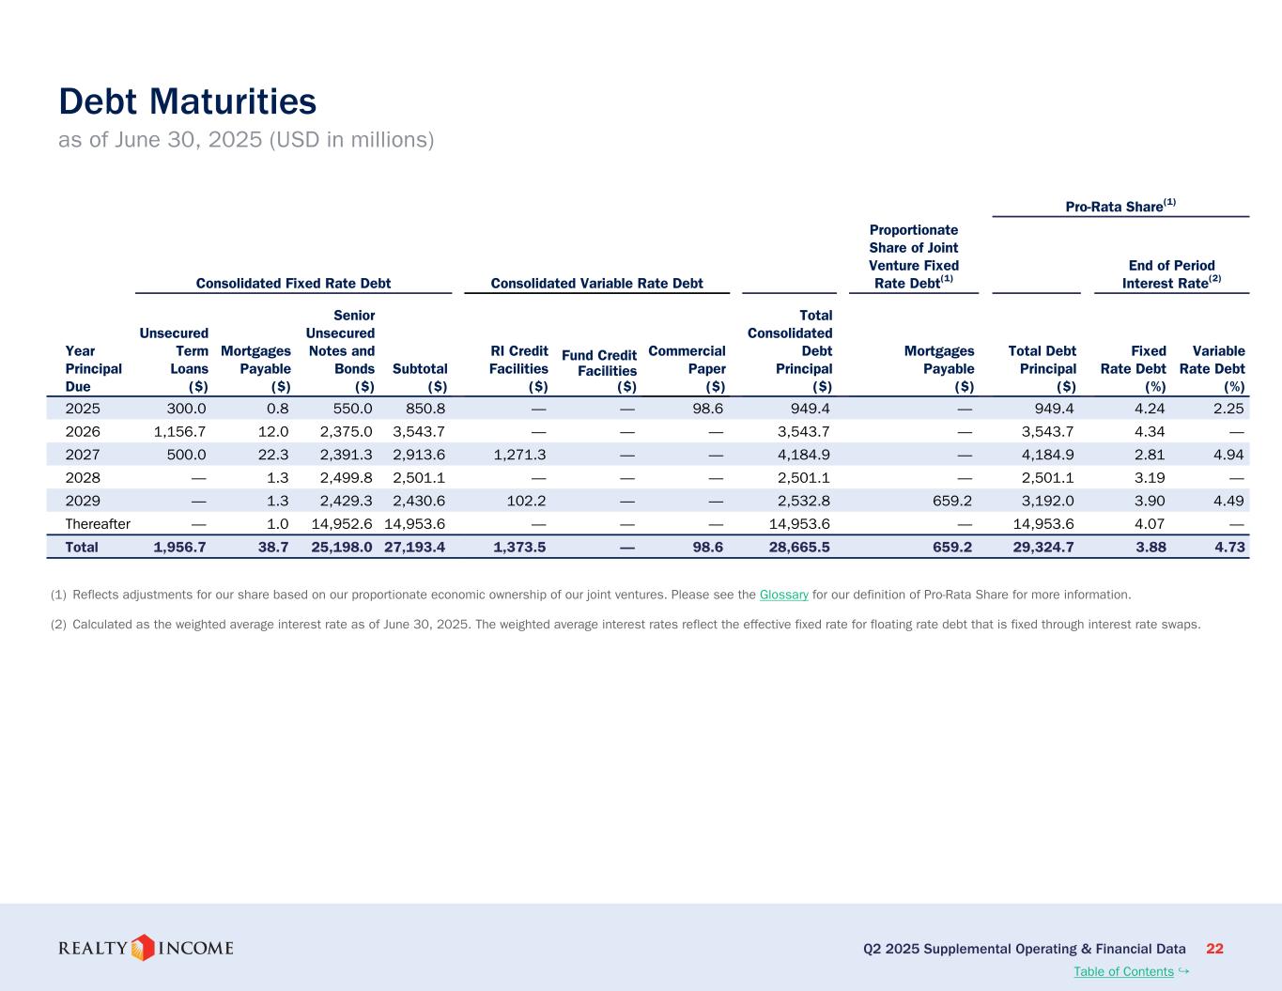Viewport: 1282px width, 991px height.
Task: Click the Commercial Paper column header
Action: pyautogui.click(x=687, y=368)
